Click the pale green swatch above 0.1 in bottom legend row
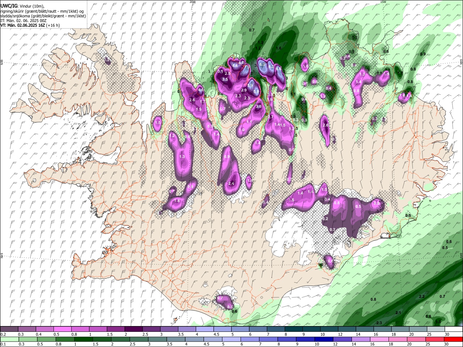 coord(9,339)
